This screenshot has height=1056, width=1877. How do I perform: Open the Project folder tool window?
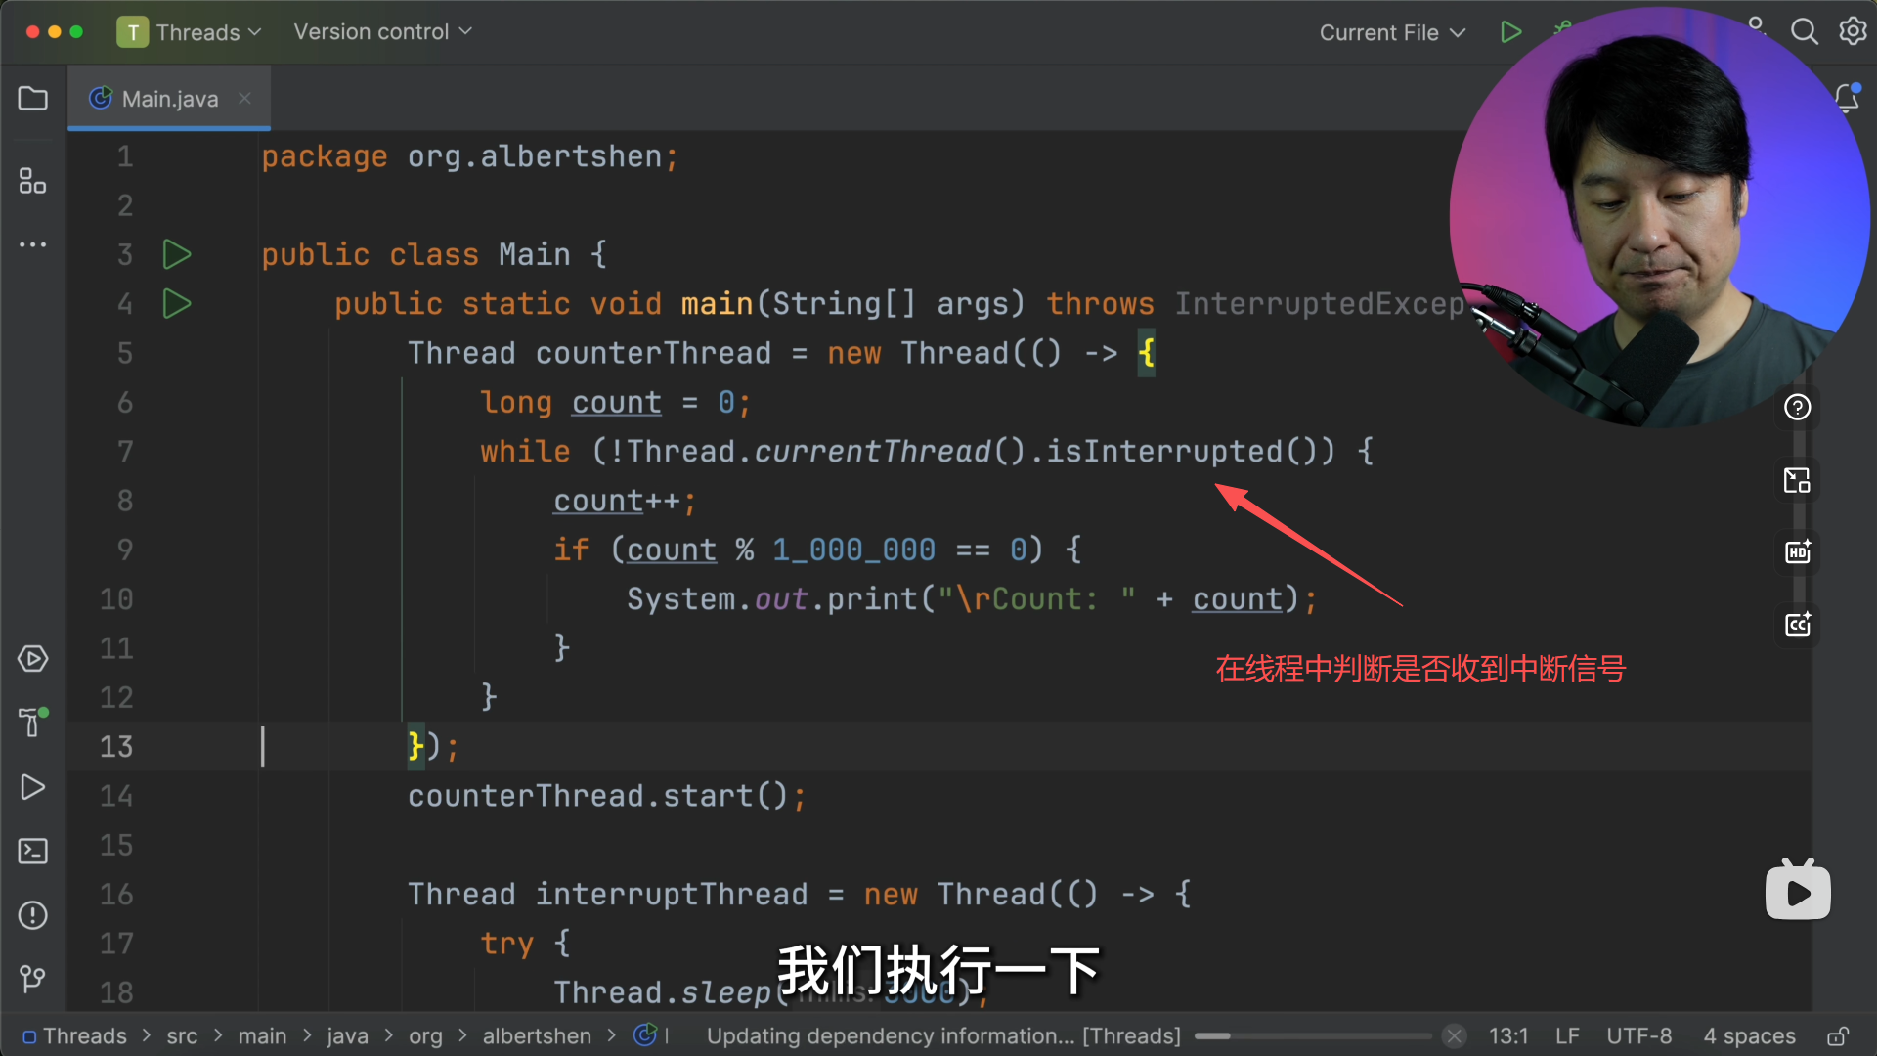(x=32, y=99)
